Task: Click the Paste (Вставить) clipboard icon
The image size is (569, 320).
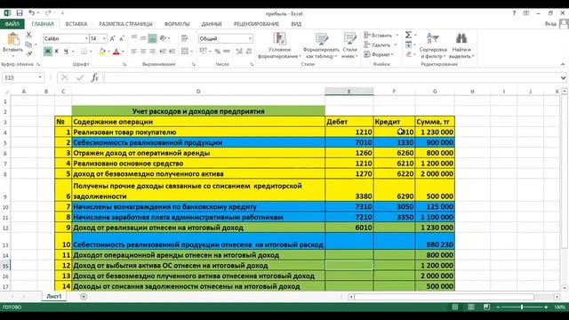Action: [13, 39]
